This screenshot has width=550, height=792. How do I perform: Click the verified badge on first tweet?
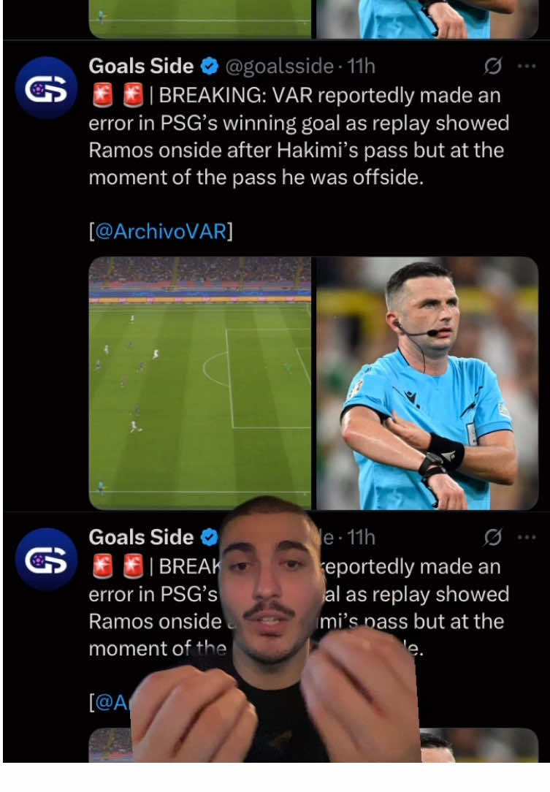210,66
